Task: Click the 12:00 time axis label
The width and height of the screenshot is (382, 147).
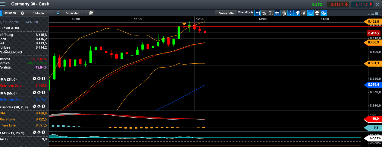Action: [200, 19]
